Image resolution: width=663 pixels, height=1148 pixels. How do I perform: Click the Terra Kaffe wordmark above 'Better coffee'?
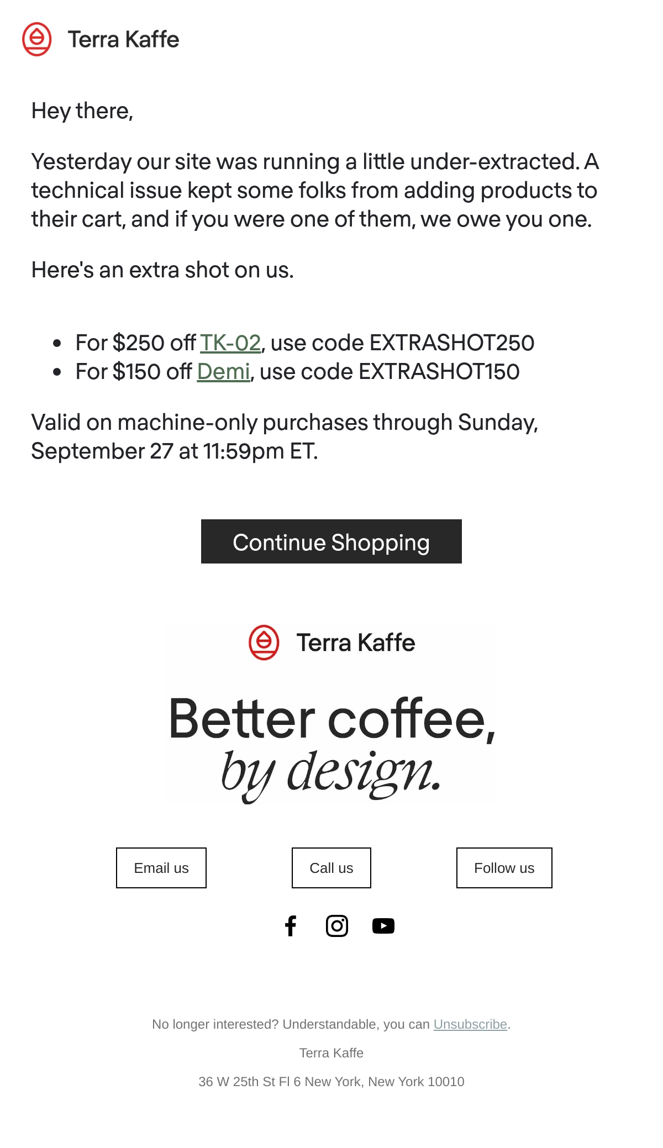coord(356,643)
